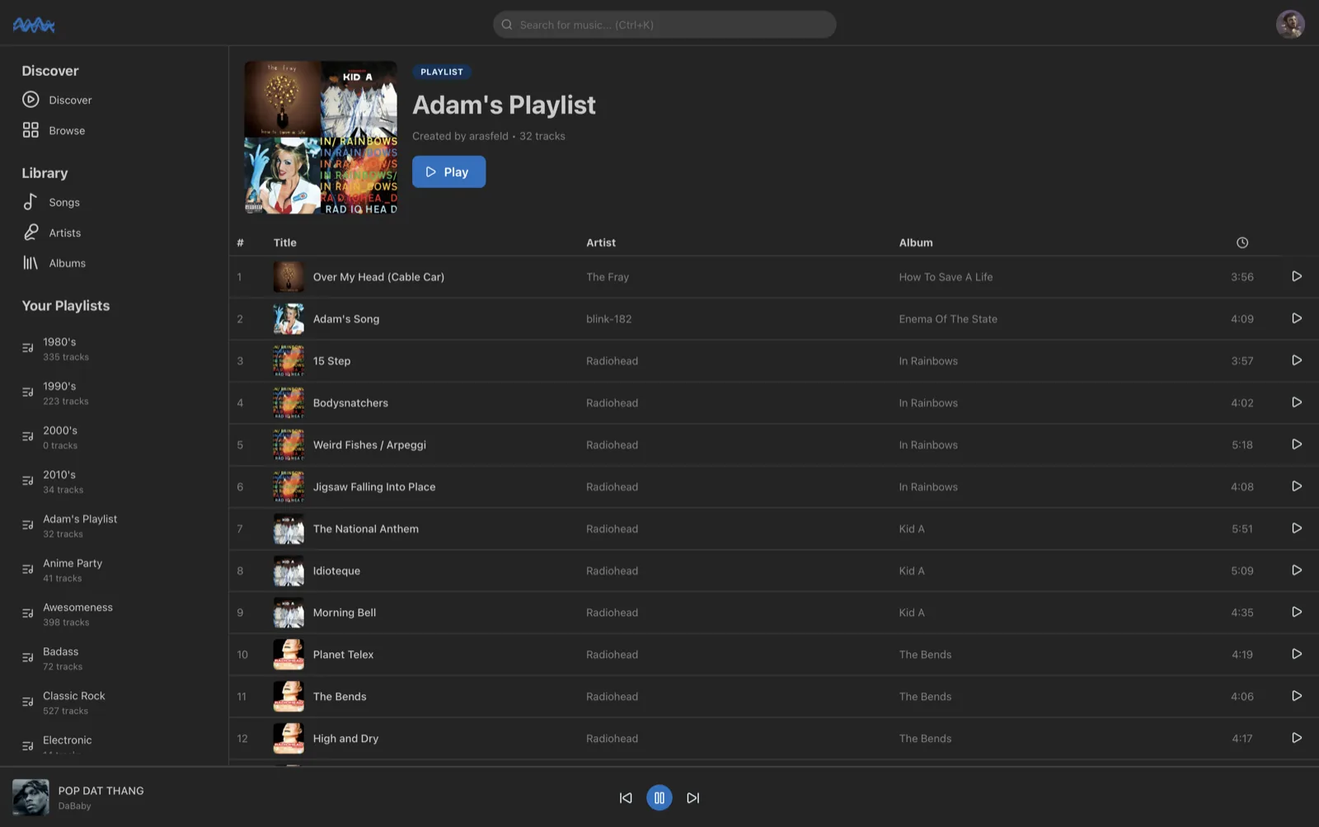This screenshot has width=1319, height=827.
Task: Play Morning Bell using row play icon
Action: (x=1297, y=612)
